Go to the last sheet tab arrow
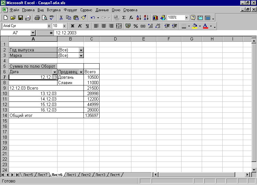257x185 pixels. pos(17,175)
